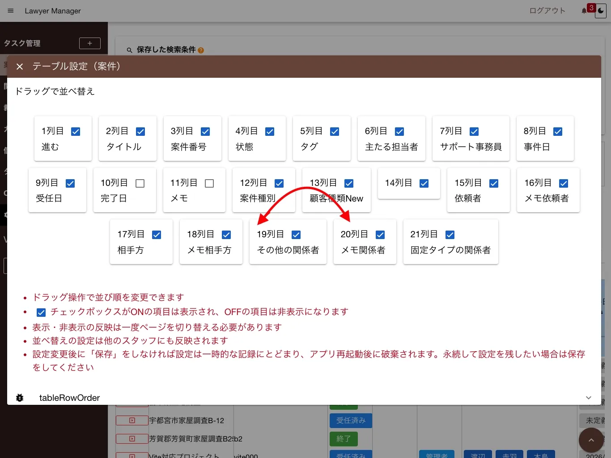
Task: Uncheck the 1列目 進む checkbox
Action: 76,132
